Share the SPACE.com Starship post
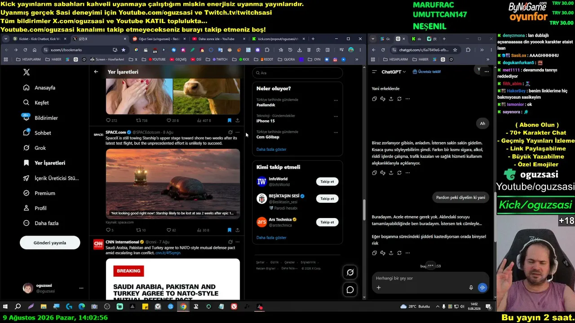The height and width of the screenshot is (323, 575). click(x=238, y=230)
